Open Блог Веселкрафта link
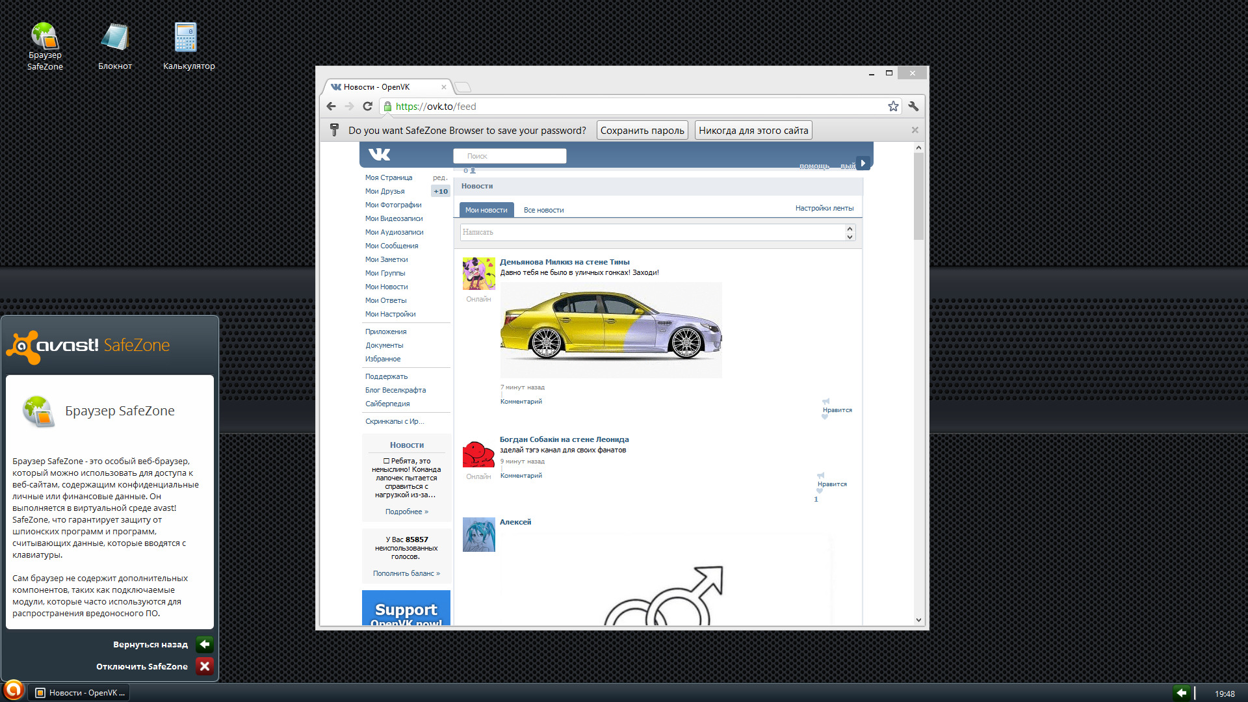This screenshot has width=1248, height=702. 396,390
